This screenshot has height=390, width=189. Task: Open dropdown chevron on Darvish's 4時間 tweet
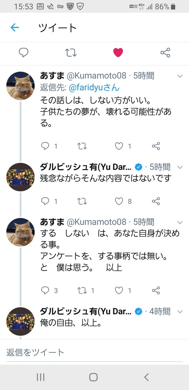180,311
